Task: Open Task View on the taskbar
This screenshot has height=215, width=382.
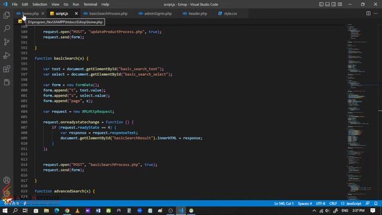Action: [25, 211]
